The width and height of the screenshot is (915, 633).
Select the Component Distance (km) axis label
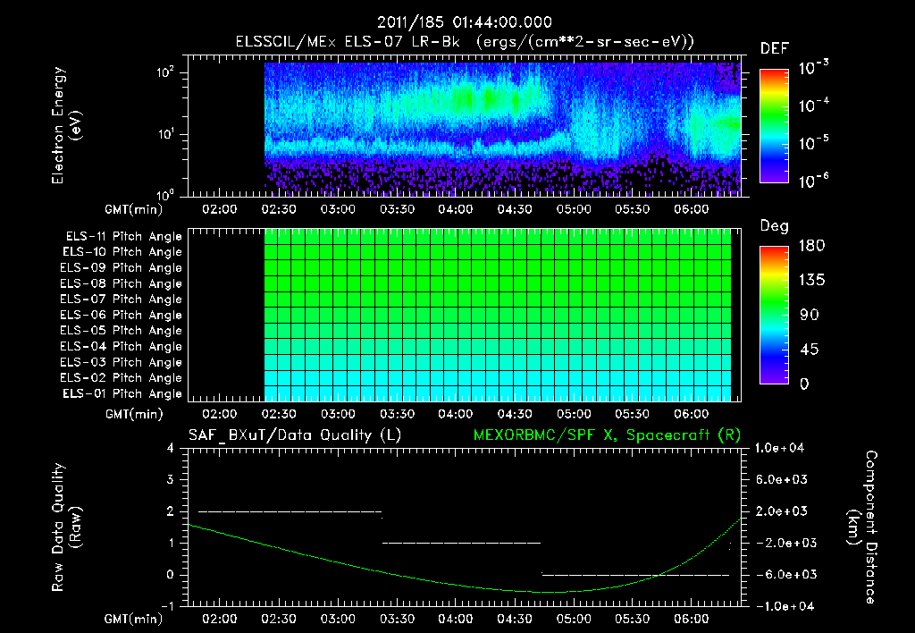(x=862, y=527)
